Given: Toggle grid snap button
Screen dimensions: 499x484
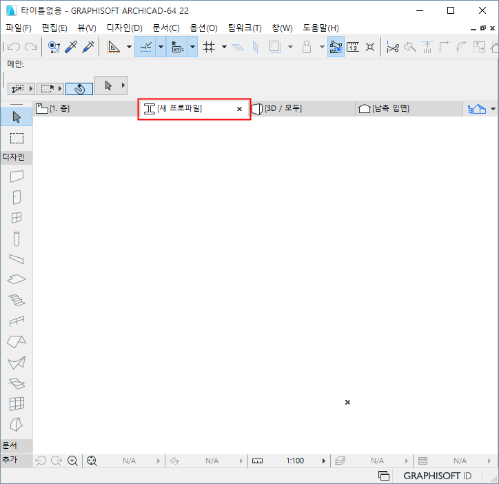Looking at the screenshot, I should pyautogui.click(x=209, y=47).
